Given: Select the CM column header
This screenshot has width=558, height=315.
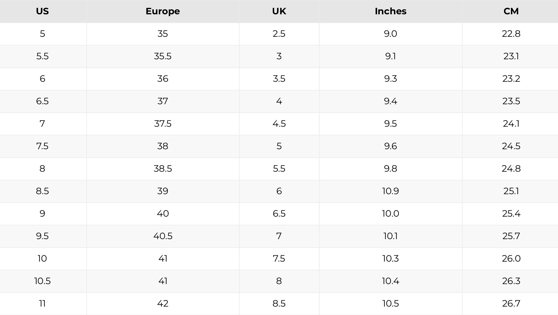Looking at the screenshot, I should (511, 11).
